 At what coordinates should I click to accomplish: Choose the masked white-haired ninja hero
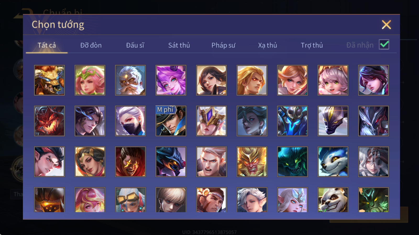(130, 121)
